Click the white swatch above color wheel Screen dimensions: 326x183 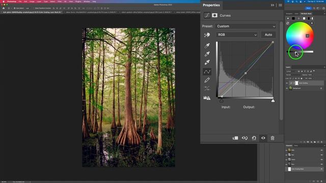pos(304,18)
